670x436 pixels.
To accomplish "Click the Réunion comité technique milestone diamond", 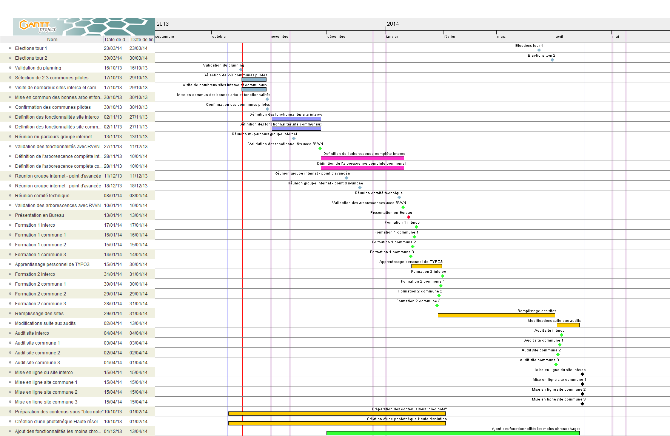I will [x=399, y=198].
